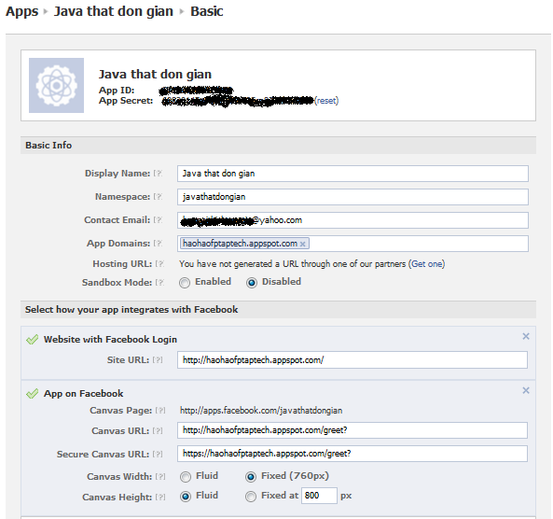Click the Get one hosting URL link
The height and width of the screenshot is (519, 553).
click(x=426, y=264)
